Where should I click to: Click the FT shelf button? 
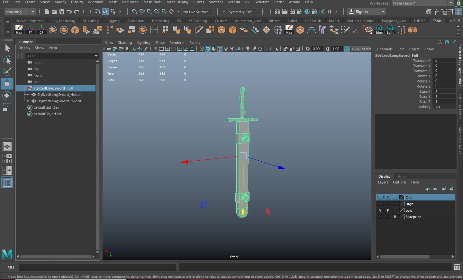30,30
